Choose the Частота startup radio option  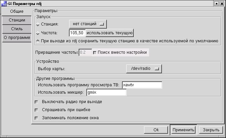point(38,33)
